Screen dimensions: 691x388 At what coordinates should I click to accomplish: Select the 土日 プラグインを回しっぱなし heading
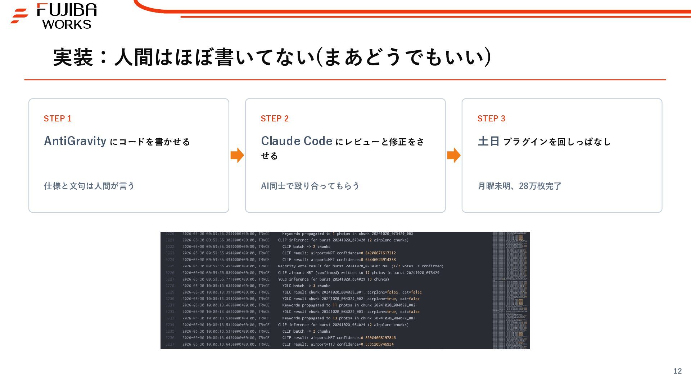[544, 141]
